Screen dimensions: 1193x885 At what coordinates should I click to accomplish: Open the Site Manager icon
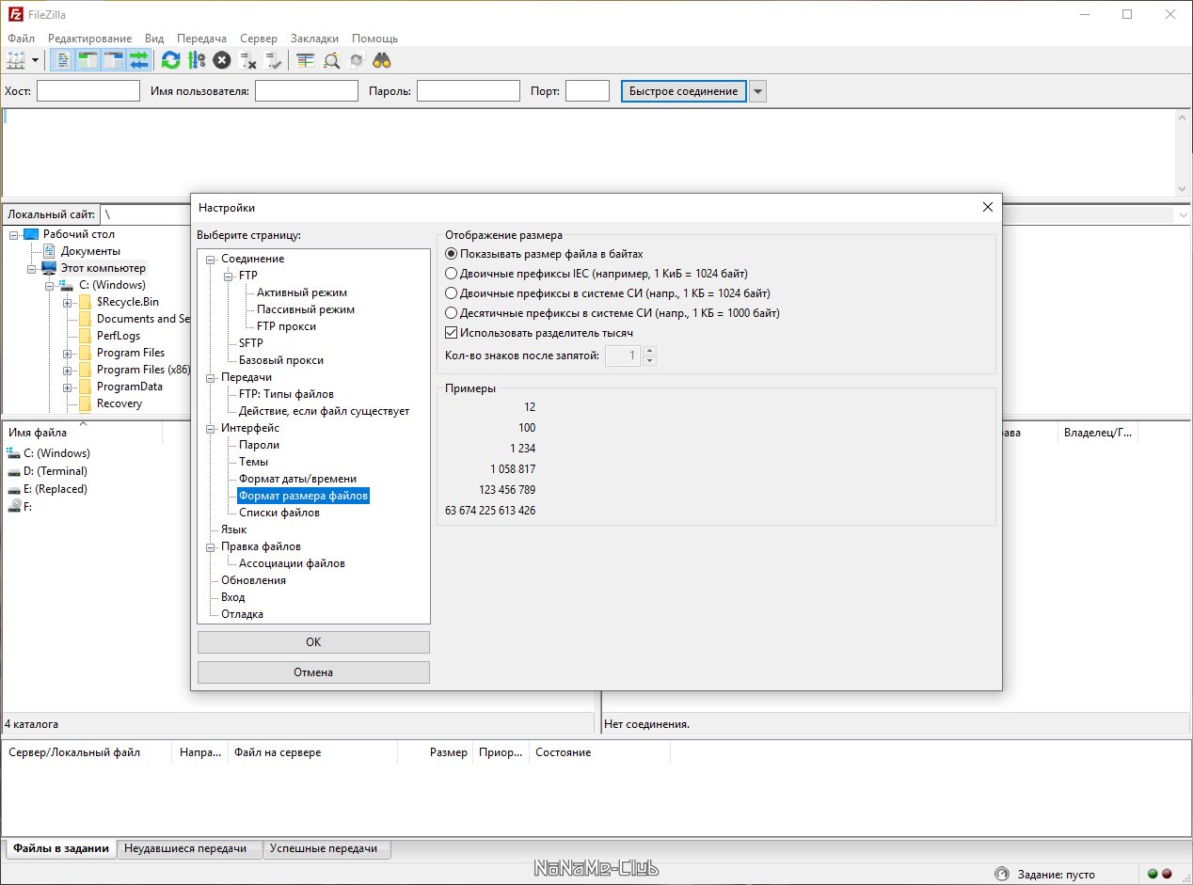(16, 60)
